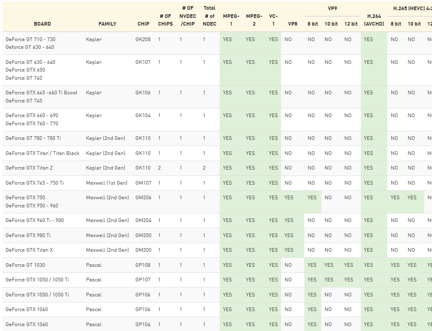Select GeForce GT 1030 board text
The height and width of the screenshot is (331, 432).
[x=25, y=265]
